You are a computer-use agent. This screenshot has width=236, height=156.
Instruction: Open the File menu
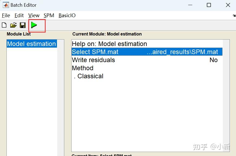[6, 16]
